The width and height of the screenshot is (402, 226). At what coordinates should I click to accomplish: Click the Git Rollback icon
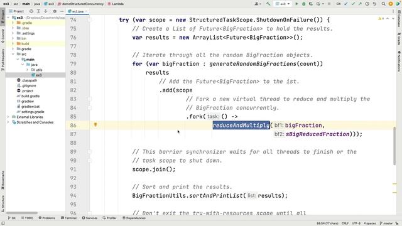[x=374, y=4]
